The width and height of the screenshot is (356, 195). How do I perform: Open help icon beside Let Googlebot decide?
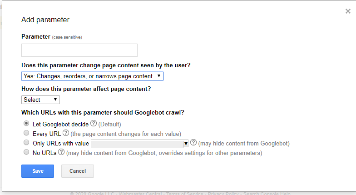coord(94,124)
